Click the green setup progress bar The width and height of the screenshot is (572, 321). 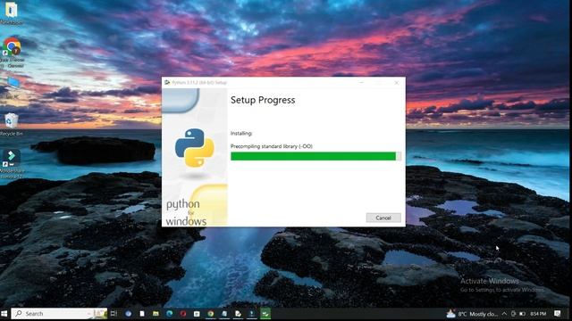point(315,156)
